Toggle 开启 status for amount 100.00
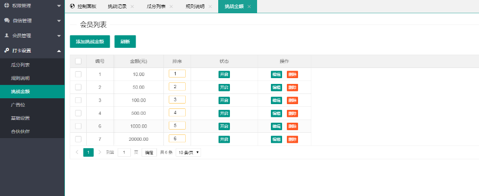479x196 pixels. coord(224,100)
